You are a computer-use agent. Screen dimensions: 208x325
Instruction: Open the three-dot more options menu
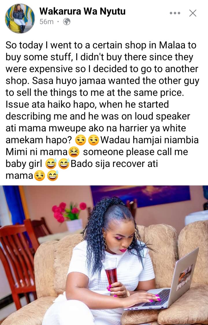(175, 13)
